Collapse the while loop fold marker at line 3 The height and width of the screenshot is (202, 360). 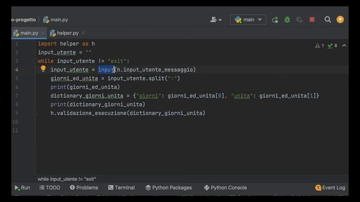pyautogui.click(x=35, y=61)
